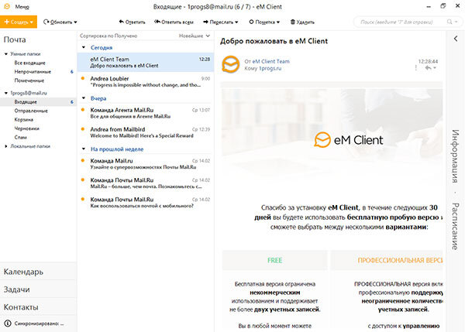Expand the Локальные папки node
Screen dimensions: 465x332
(x=6, y=146)
